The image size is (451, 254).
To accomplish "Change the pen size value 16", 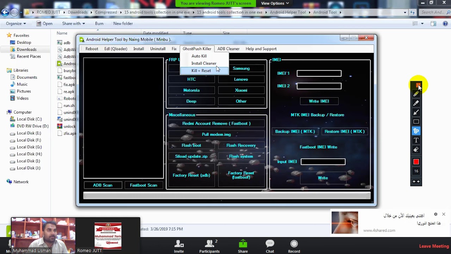I will pyautogui.click(x=416, y=171).
